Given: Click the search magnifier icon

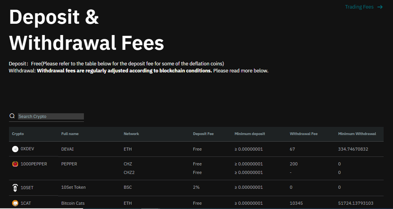Looking at the screenshot, I should pos(12,116).
